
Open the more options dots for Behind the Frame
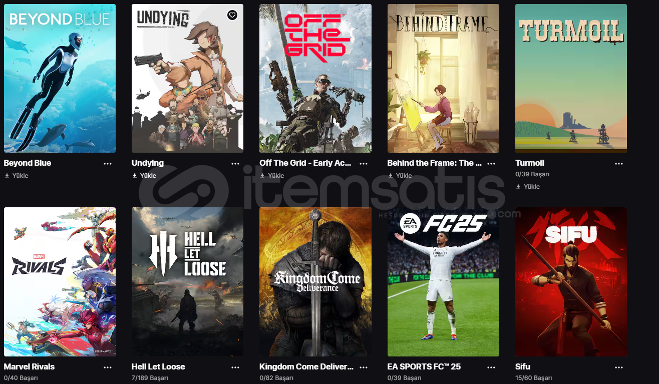click(x=491, y=163)
